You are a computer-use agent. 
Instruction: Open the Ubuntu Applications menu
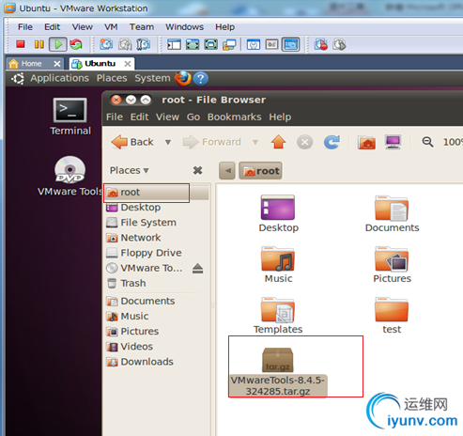point(59,78)
